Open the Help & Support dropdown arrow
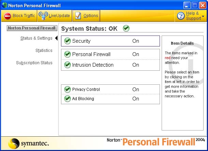Screen dimensions: 208x151 pyautogui.click(x=203, y=16)
